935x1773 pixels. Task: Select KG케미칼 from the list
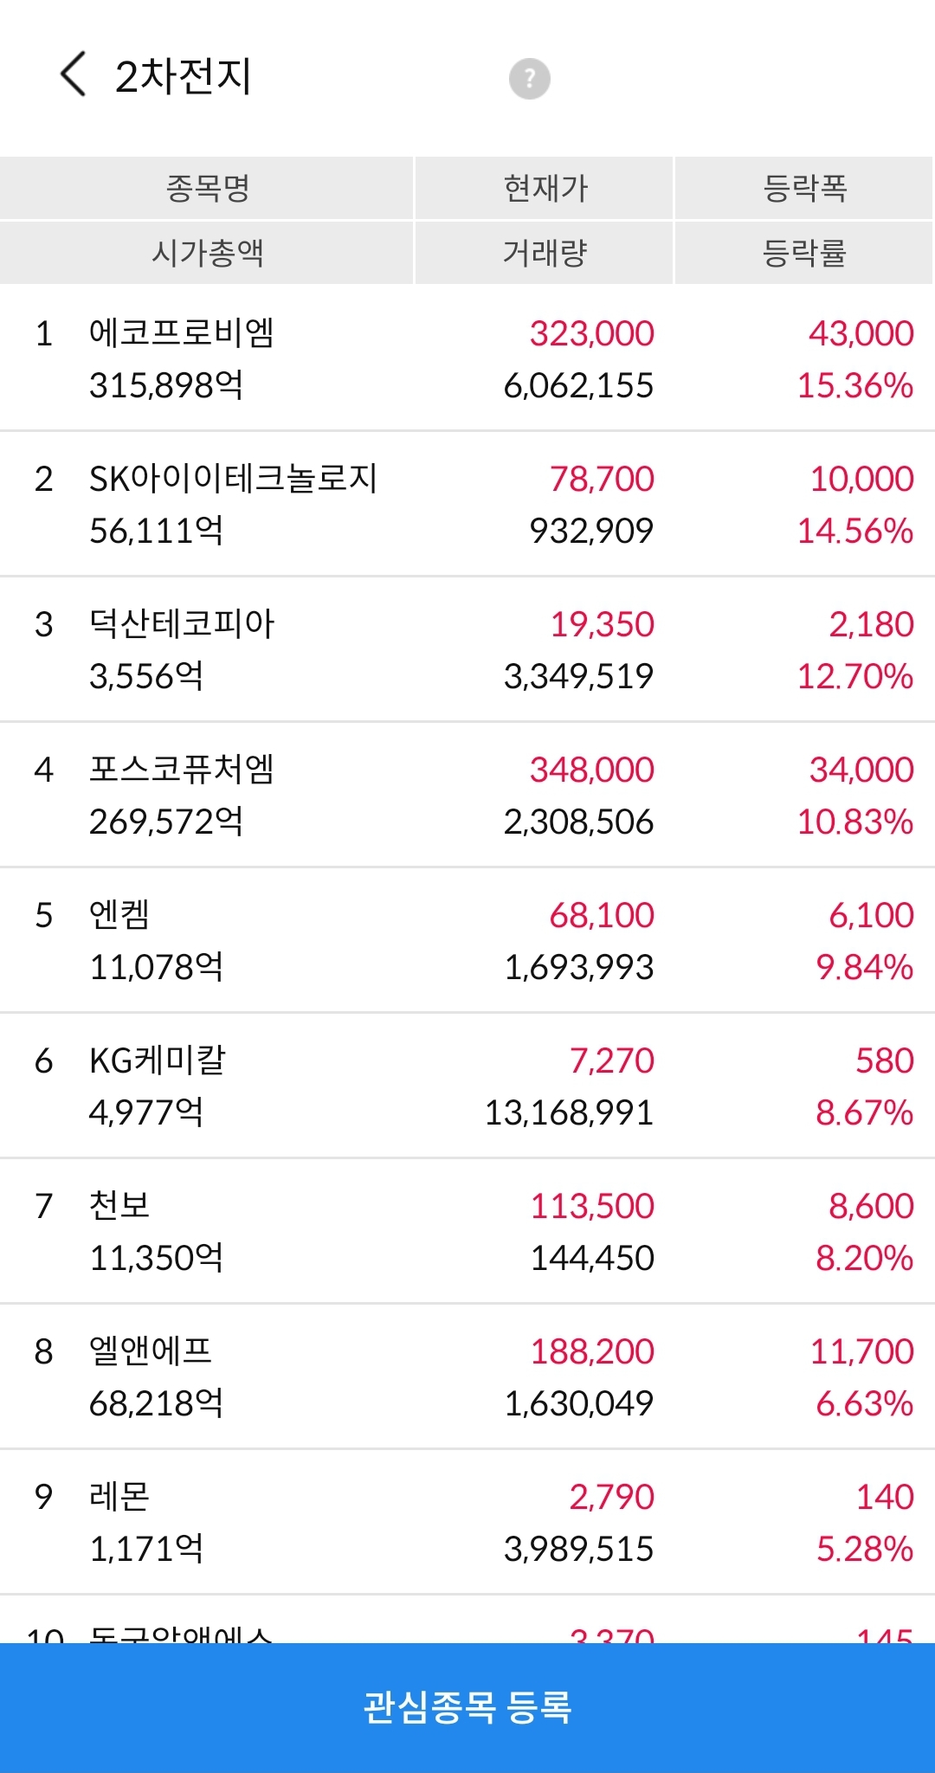(x=467, y=1086)
